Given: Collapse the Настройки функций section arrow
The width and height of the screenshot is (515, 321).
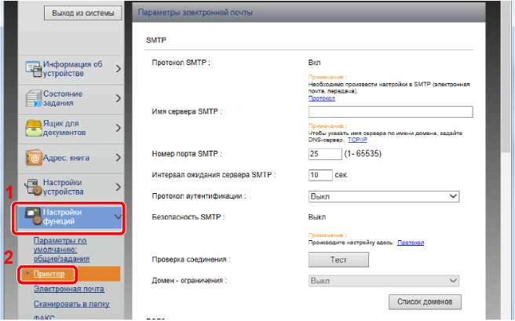Looking at the screenshot, I should pos(118,217).
